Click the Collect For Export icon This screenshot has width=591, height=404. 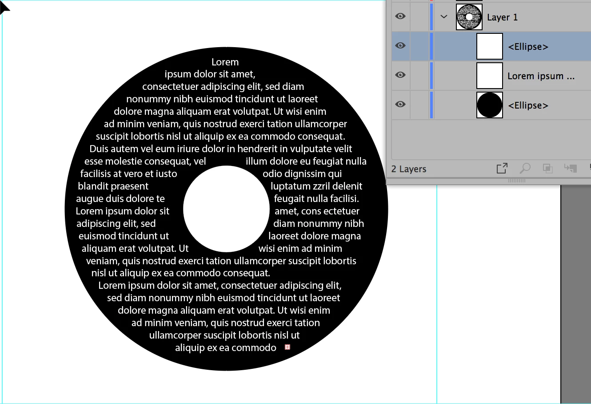(x=502, y=168)
